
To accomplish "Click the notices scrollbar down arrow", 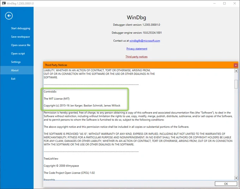I will [236, 178].
